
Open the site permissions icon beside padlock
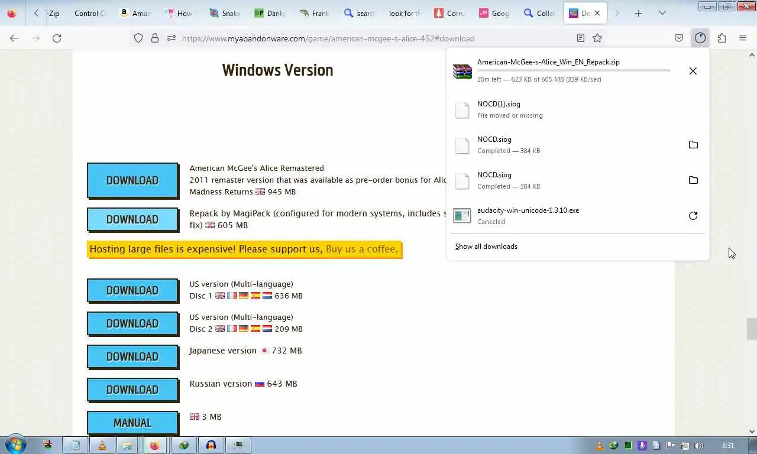click(172, 38)
